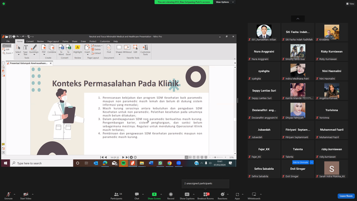Viewport: 357px width, 201px height.
Task: Collapse the participant gallery with up arrow
Action: point(297,18)
